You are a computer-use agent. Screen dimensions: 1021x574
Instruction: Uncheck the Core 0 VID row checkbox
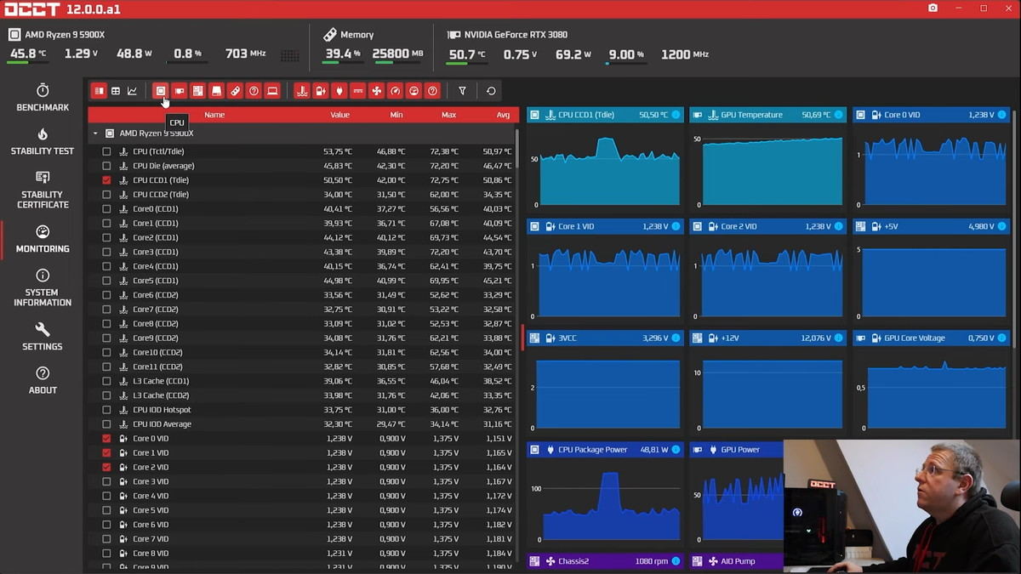click(x=106, y=439)
